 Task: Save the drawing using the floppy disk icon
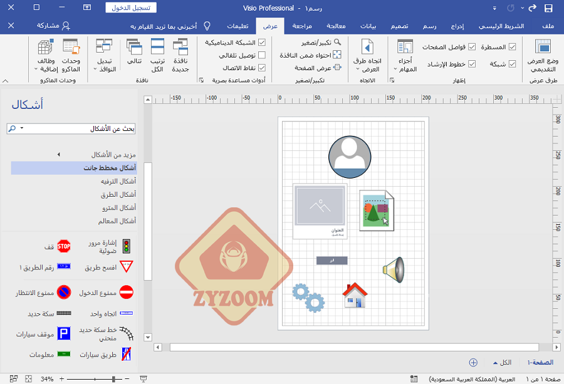click(548, 8)
